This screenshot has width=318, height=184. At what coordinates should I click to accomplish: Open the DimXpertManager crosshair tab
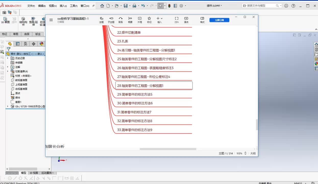pyautogui.click(x=33, y=44)
